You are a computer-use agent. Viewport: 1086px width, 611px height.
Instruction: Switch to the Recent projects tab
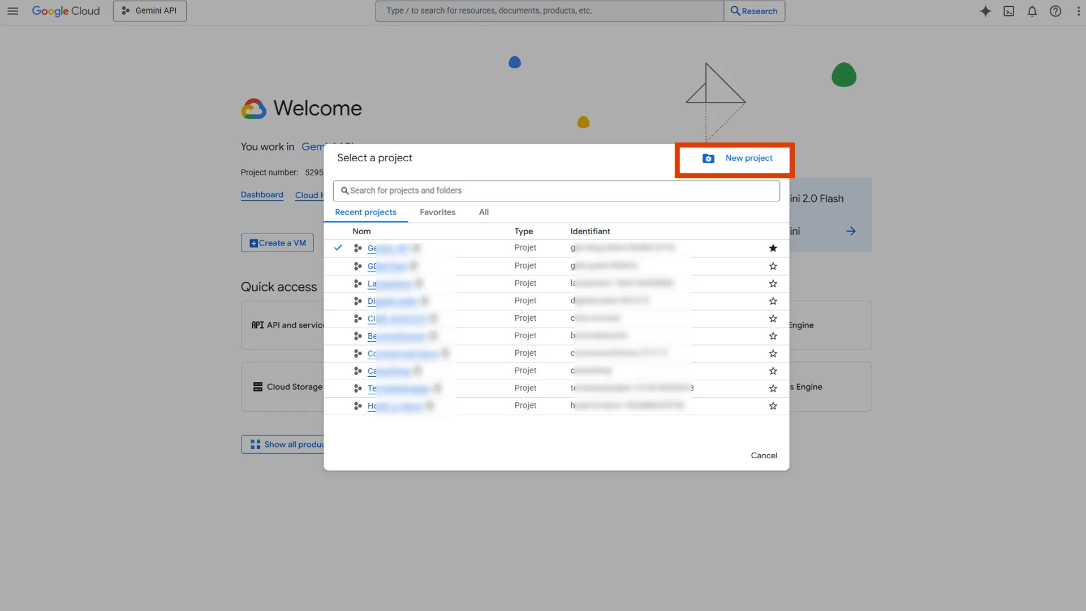coord(365,212)
